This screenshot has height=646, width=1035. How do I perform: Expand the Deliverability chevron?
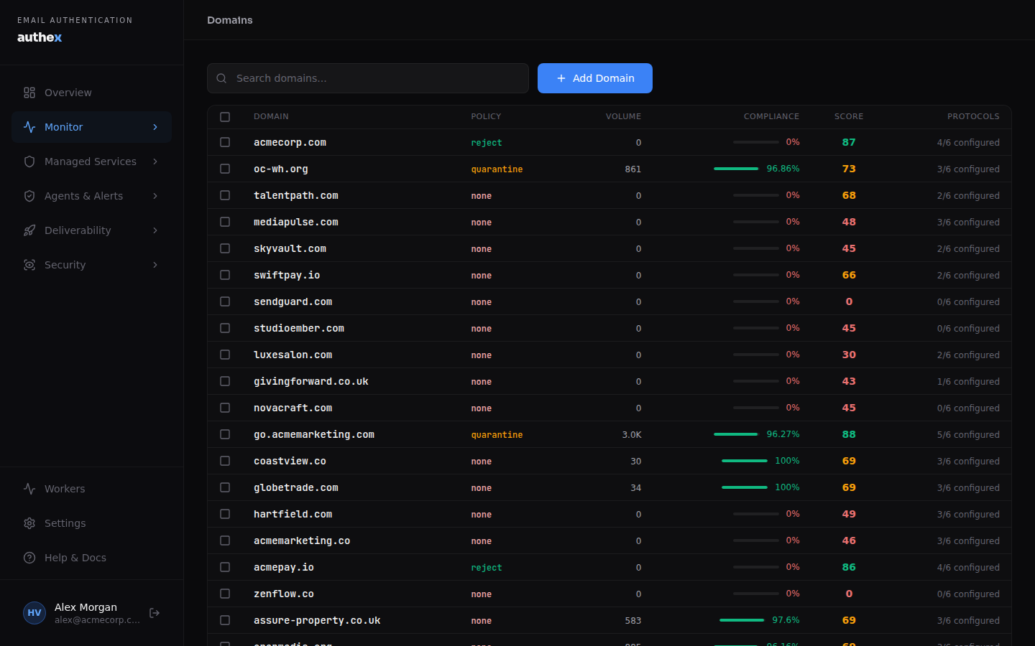pyautogui.click(x=155, y=230)
